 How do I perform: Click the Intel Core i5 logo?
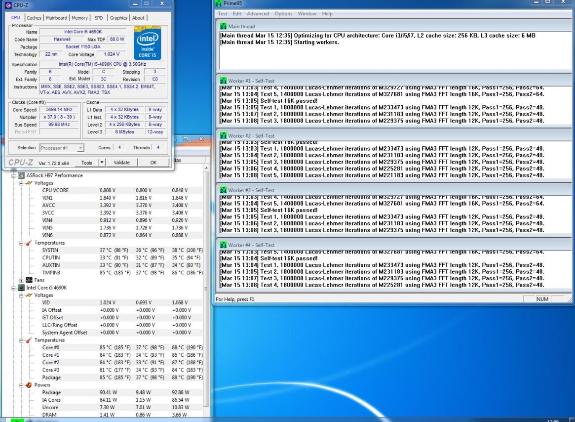(x=148, y=43)
